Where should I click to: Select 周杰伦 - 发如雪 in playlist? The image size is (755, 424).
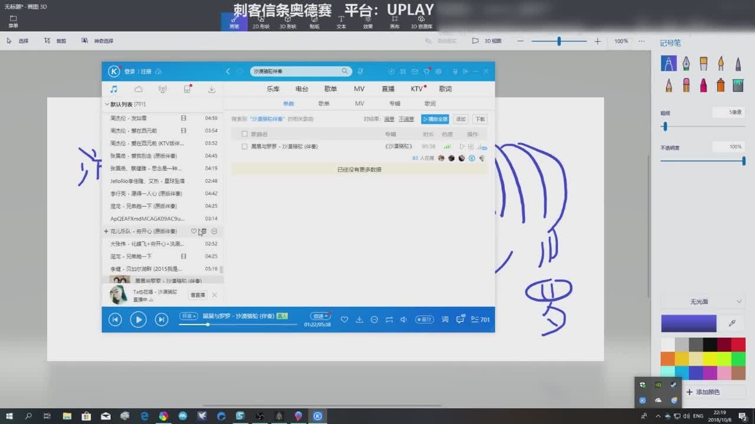pyautogui.click(x=163, y=118)
